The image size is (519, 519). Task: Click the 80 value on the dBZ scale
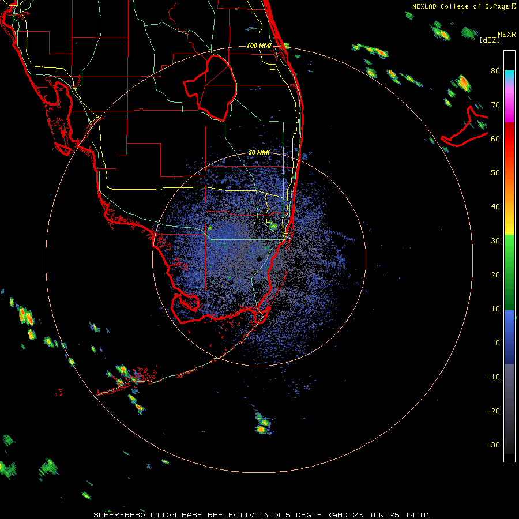(495, 71)
